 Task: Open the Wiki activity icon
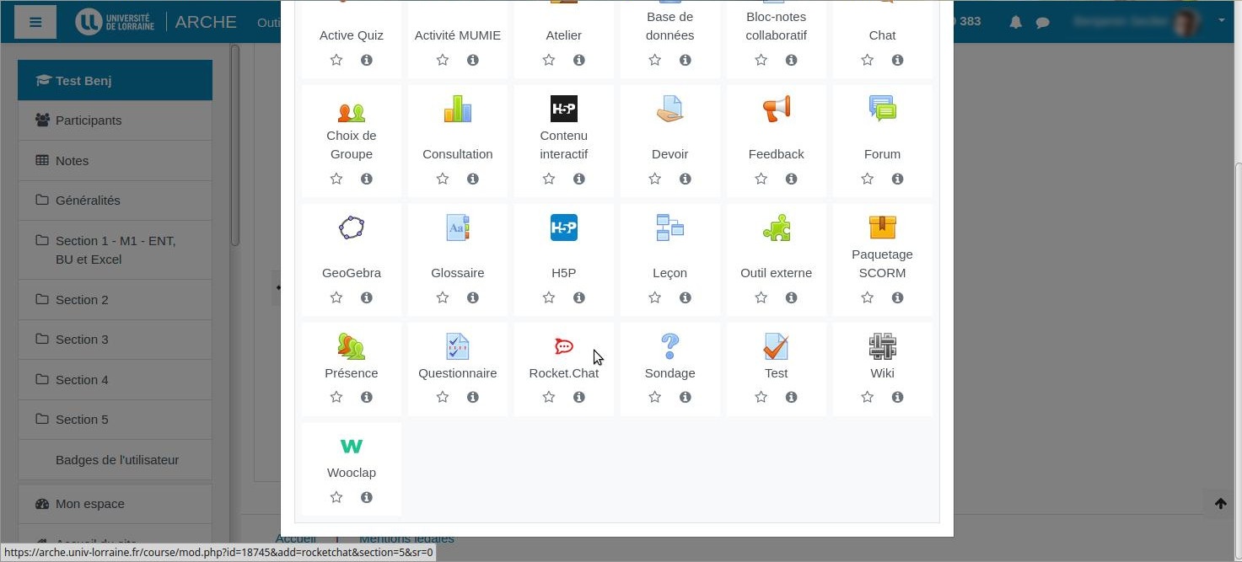[x=882, y=346]
